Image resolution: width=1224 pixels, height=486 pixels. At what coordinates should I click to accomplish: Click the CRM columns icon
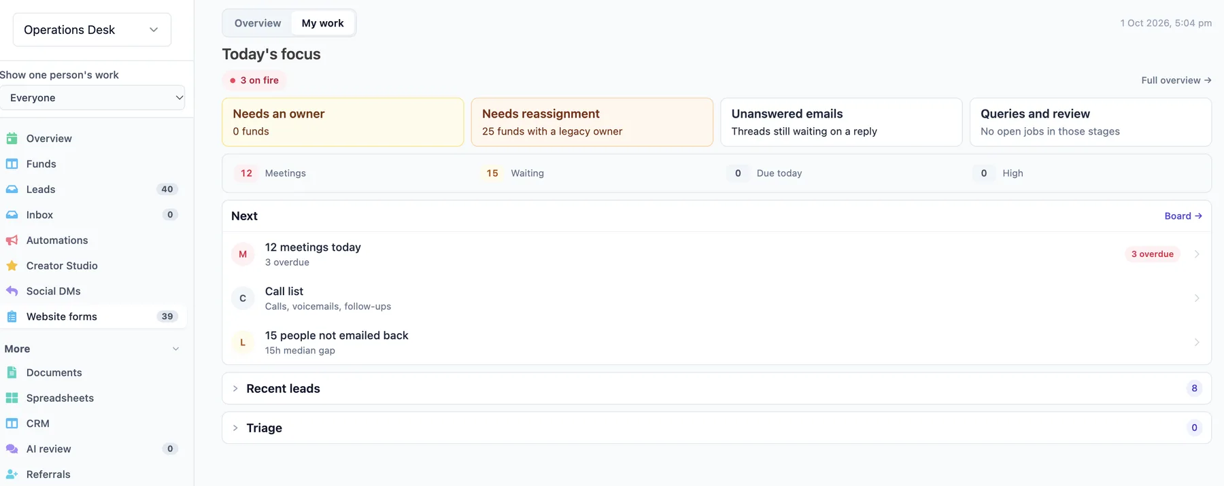point(12,423)
